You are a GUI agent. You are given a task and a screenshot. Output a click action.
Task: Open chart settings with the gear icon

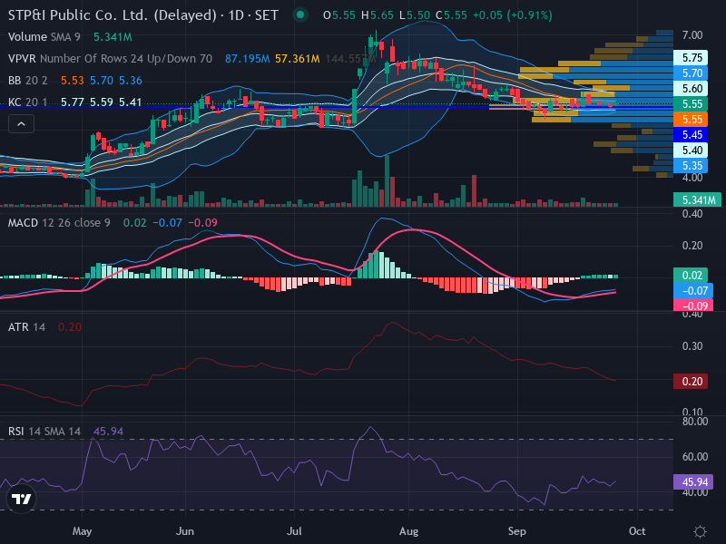click(700, 531)
